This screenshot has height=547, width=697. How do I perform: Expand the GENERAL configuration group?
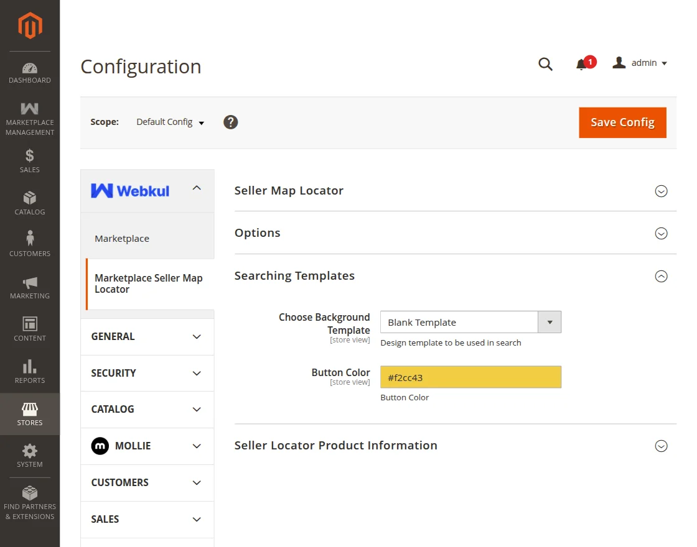tap(147, 337)
